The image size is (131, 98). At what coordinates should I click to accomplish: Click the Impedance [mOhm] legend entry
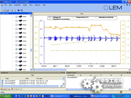[x=104, y=17]
